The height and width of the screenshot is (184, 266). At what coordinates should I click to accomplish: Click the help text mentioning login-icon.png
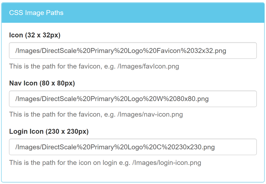105,162
